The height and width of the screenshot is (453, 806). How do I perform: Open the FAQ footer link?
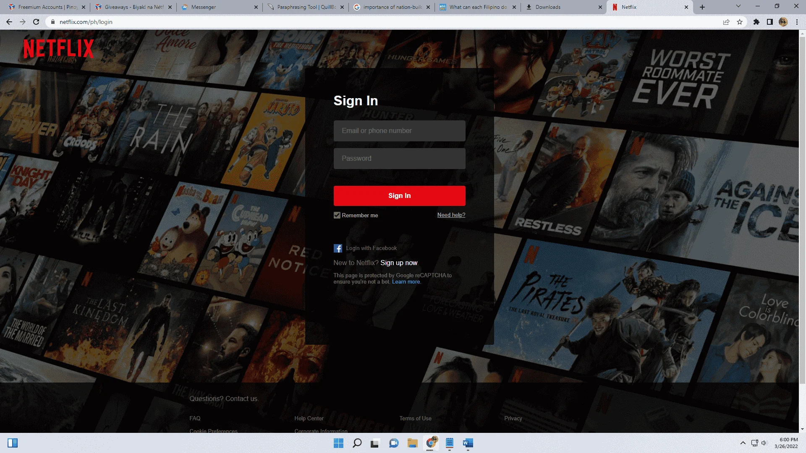195,419
